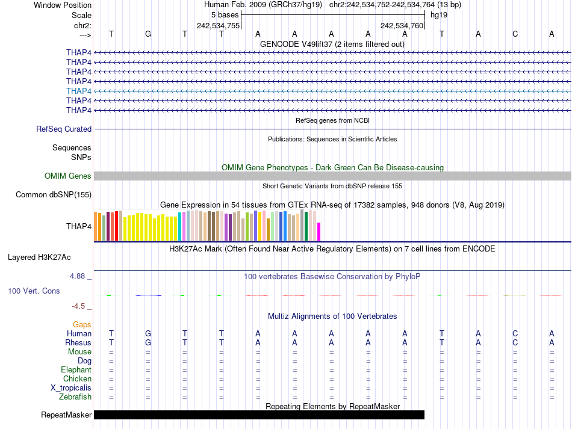Click the black RepeatMasker element bar
The image size is (572, 429).
[259, 415]
